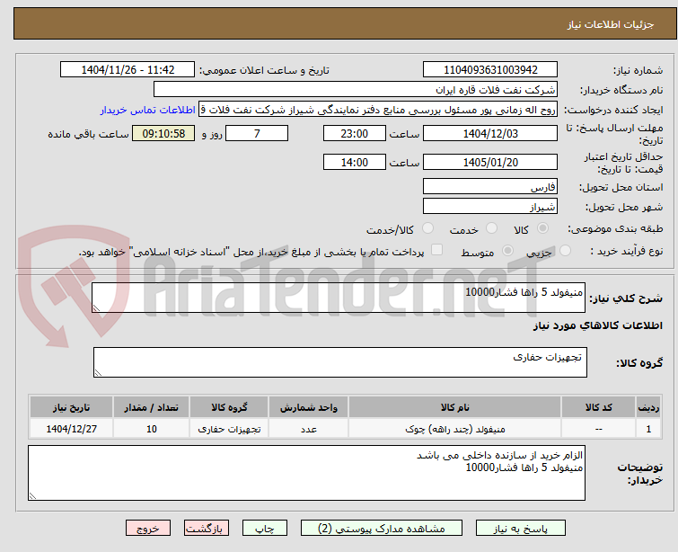Screen dimensions: 678x552
Task: Click the row number cell 1
Action: click(x=648, y=429)
